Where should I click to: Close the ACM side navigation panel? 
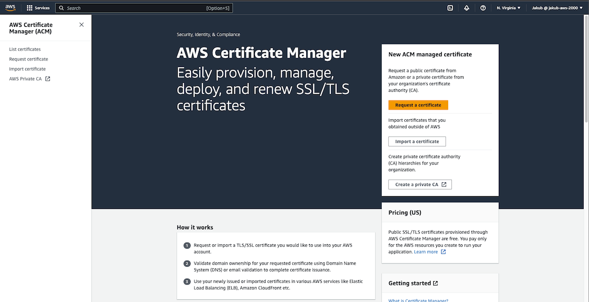point(81,25)
